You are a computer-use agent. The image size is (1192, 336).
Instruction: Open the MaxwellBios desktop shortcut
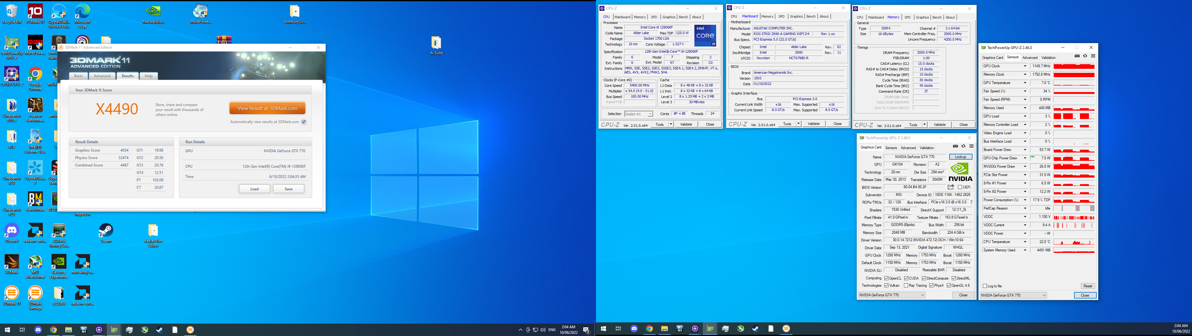[x=153, y=14]
